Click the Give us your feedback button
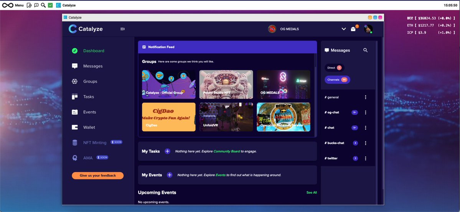This screenshot has width=460, height=212. pyautogui.click(x=98, y=175)
